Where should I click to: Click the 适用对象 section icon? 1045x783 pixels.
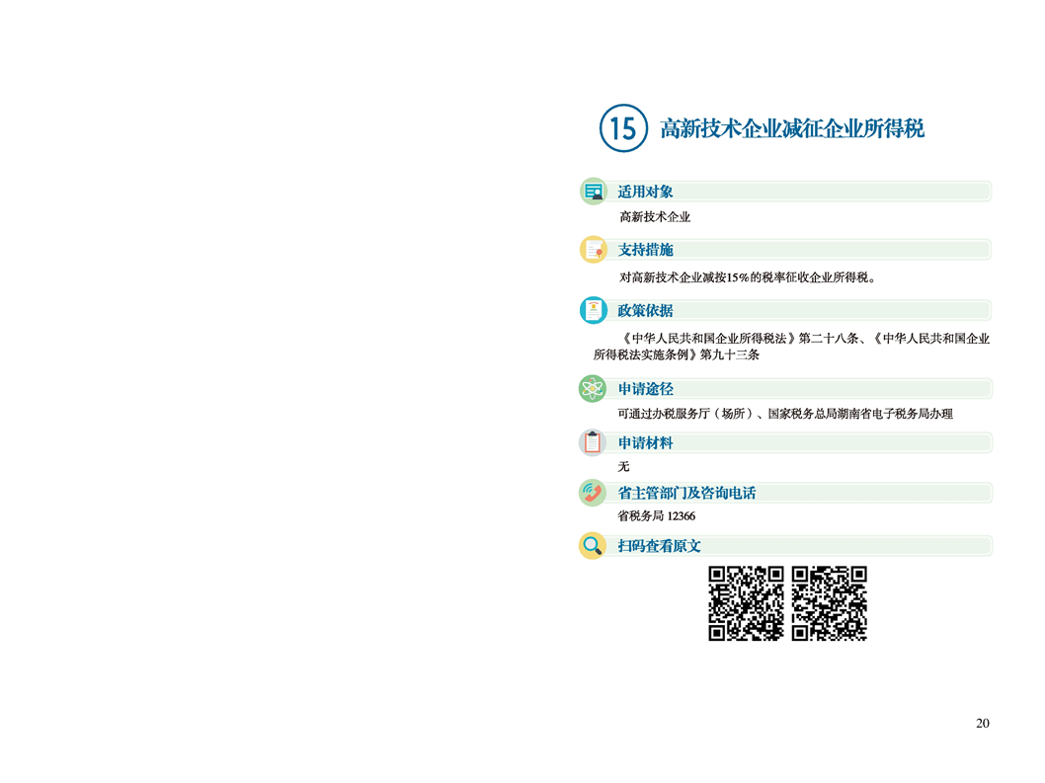tap(594, 192)
